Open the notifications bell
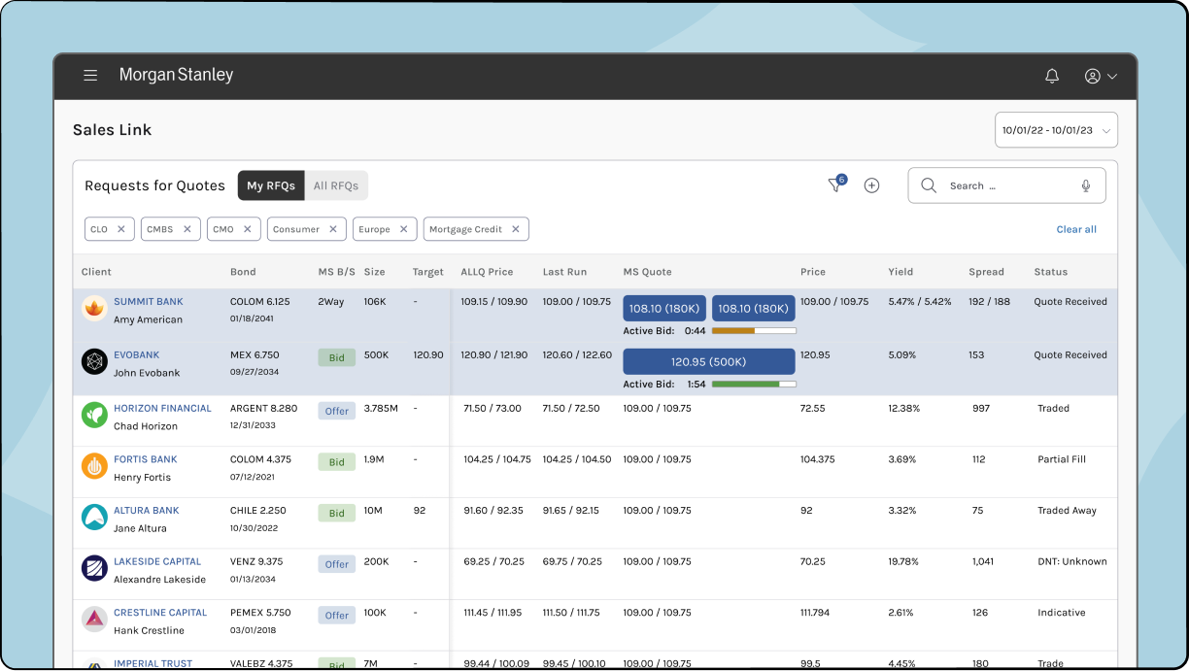This screenshot has height=671, width=1189. pos(1052,76)
